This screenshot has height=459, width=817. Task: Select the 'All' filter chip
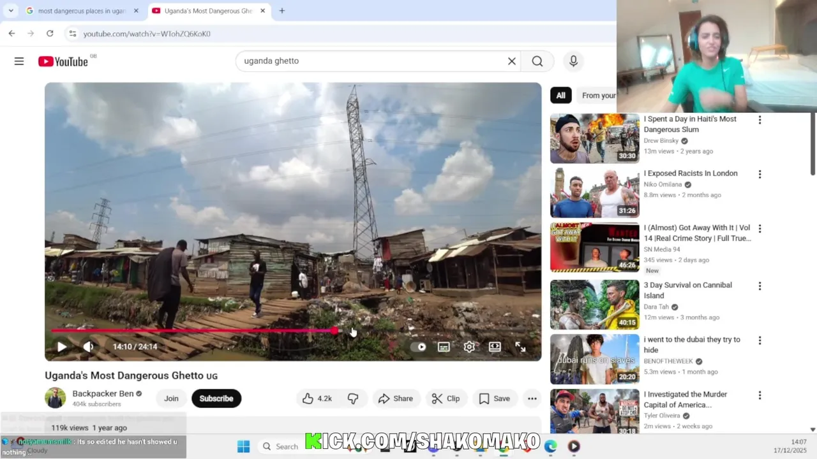click(x=560, y=96)
